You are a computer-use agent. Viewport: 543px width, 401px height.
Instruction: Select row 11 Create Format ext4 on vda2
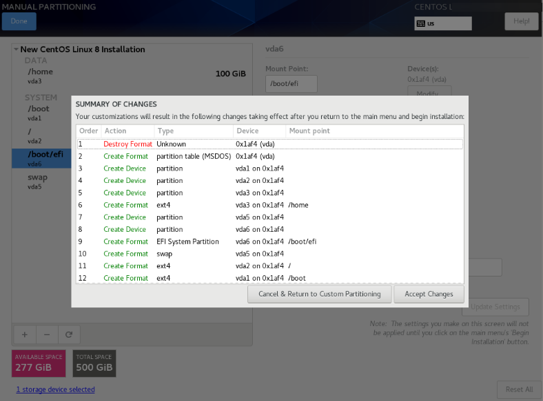(269, 265)
